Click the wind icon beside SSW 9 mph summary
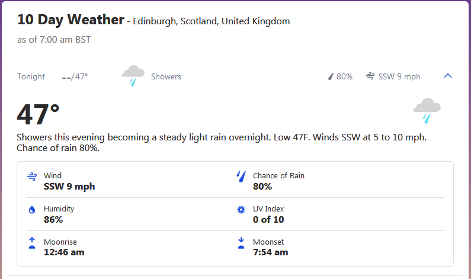Image resolution: width=471 pixels, height=279 pixels. click(370, 76)
